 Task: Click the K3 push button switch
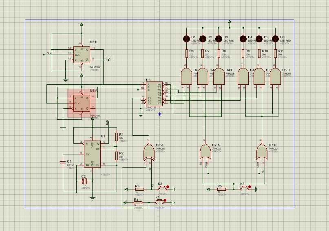coord(245,188)
